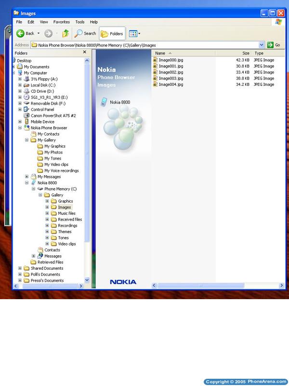This screenshot has height=386, width=289.
Task: Select the Messages icon under Phone Memory
Action: click(x=40, y=256)
